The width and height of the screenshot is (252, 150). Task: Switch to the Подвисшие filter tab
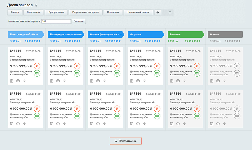click(x=113, y=12)
